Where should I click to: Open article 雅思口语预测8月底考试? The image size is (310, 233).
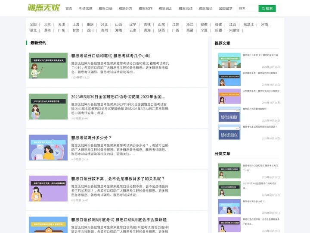(119, 220)
